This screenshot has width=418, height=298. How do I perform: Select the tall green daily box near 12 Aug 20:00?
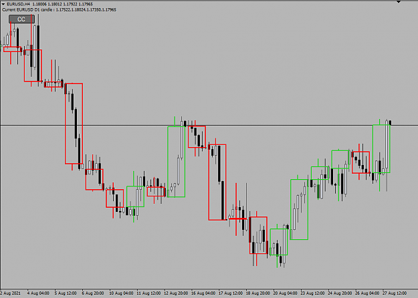coord(176,162)
